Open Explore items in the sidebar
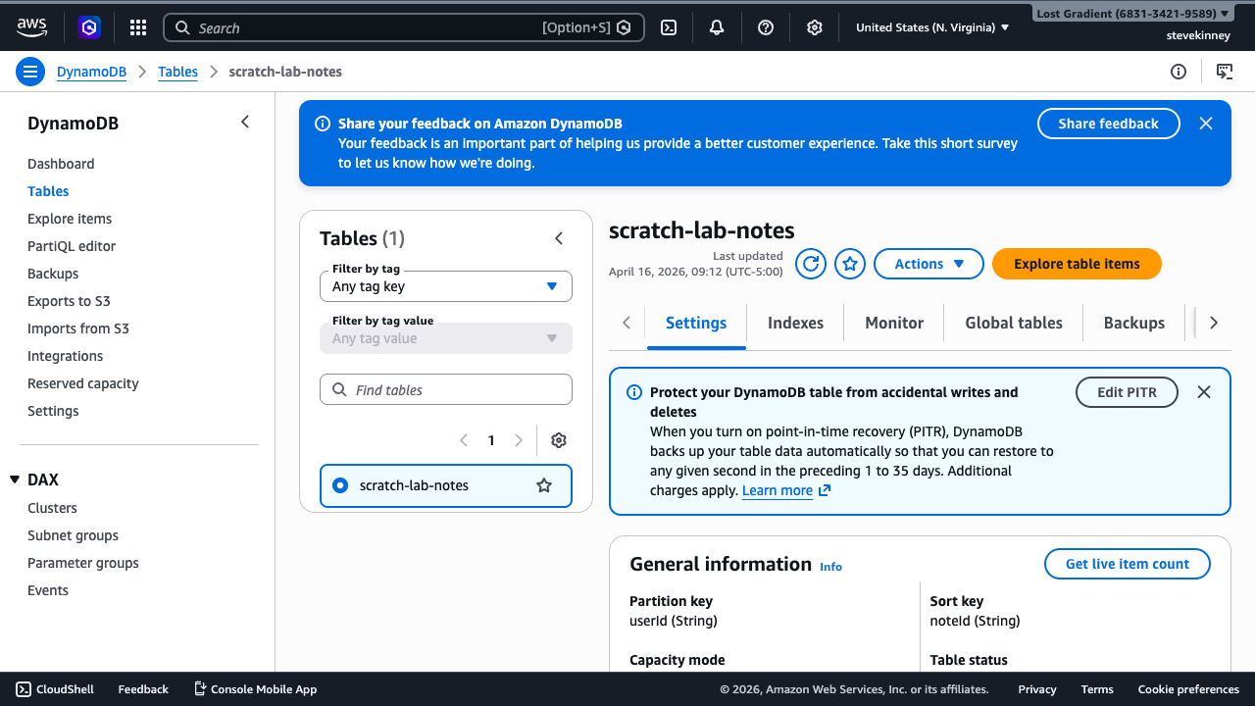This screenshot has width=1255, height=706. pos(70,219)
